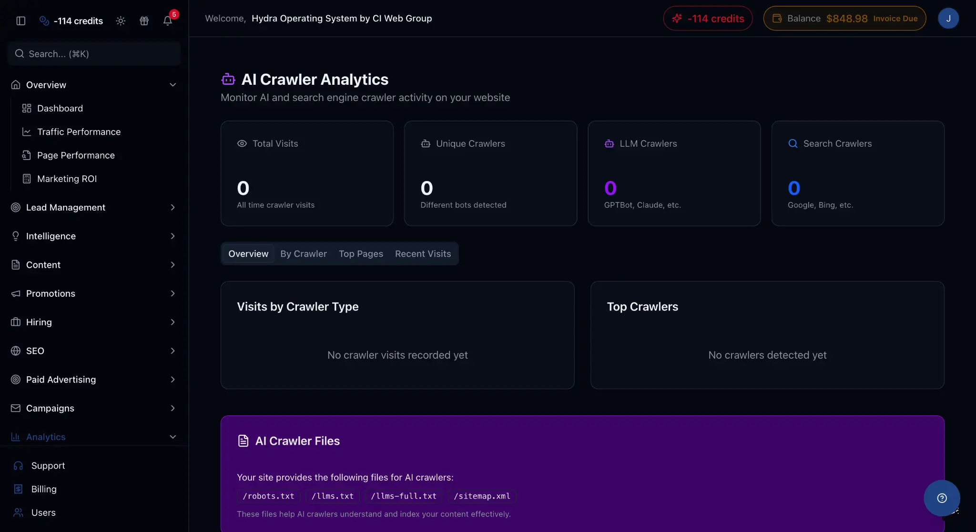Open the notifications bell with badge
Image resolution: width=976 pixels, height=532 pixels.
click(x=168, y=21)
